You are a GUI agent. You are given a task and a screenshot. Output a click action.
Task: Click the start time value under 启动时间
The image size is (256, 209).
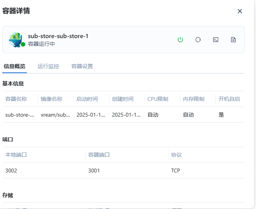pos(91,115)
